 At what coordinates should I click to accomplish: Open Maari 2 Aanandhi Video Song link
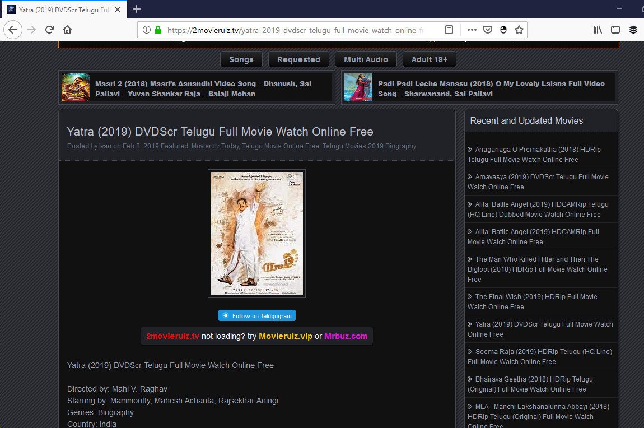[x=203, y=89]
